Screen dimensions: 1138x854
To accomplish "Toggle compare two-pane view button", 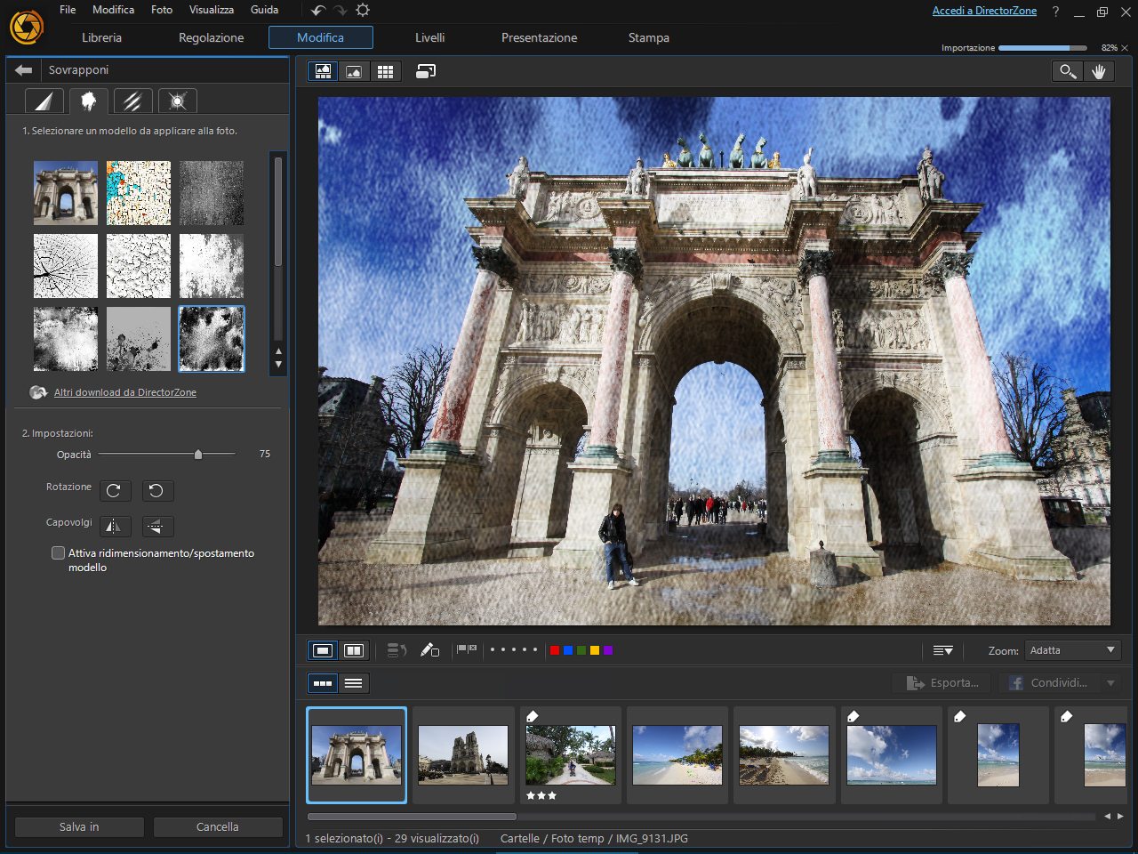I will pyautogui.click(x=354, y=650).
